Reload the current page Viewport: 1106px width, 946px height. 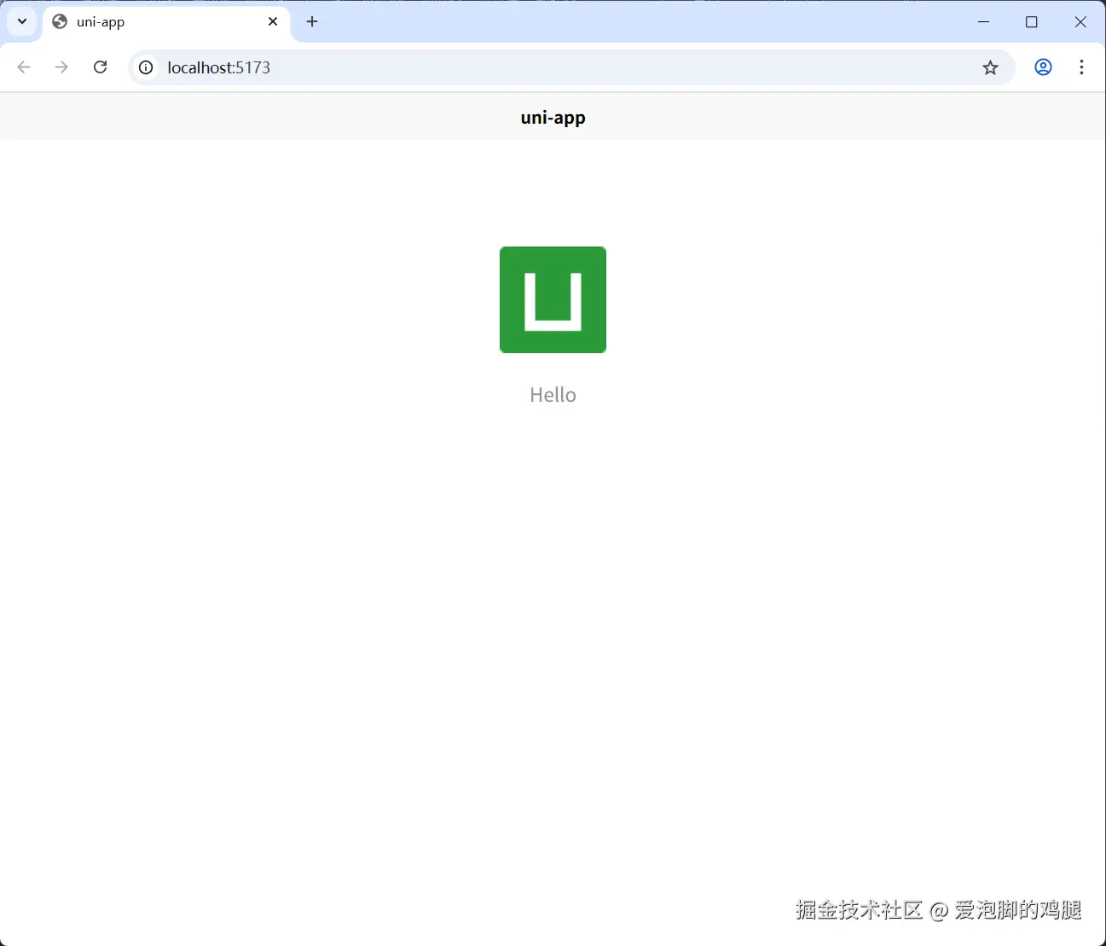(100, 67)
